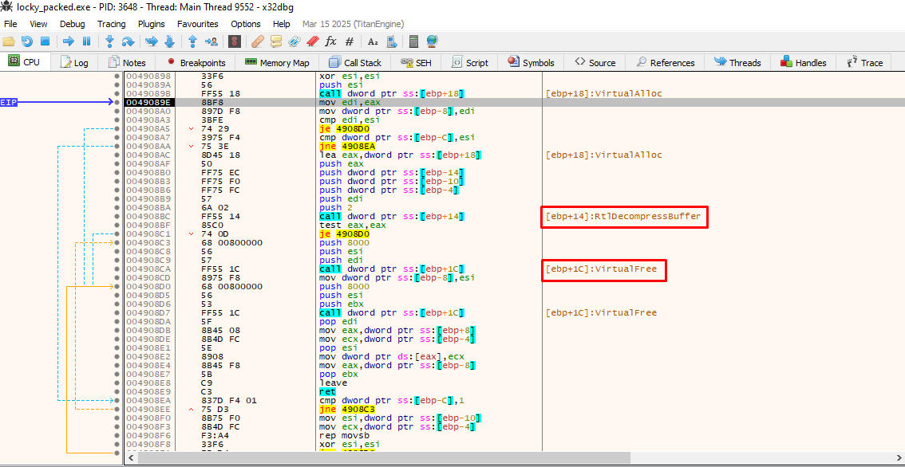Image resolution: width=905 pixels, height=467 pixels.
Task: Open Scylla plugin red S icon
Action: click(x=234, y=41)
